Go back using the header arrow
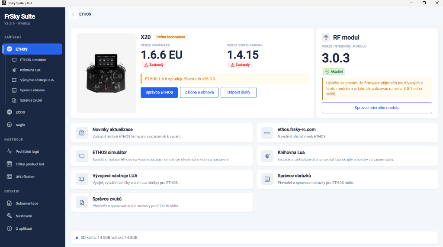Viewport: 443px width, 247px height. [x=73, y=14]
